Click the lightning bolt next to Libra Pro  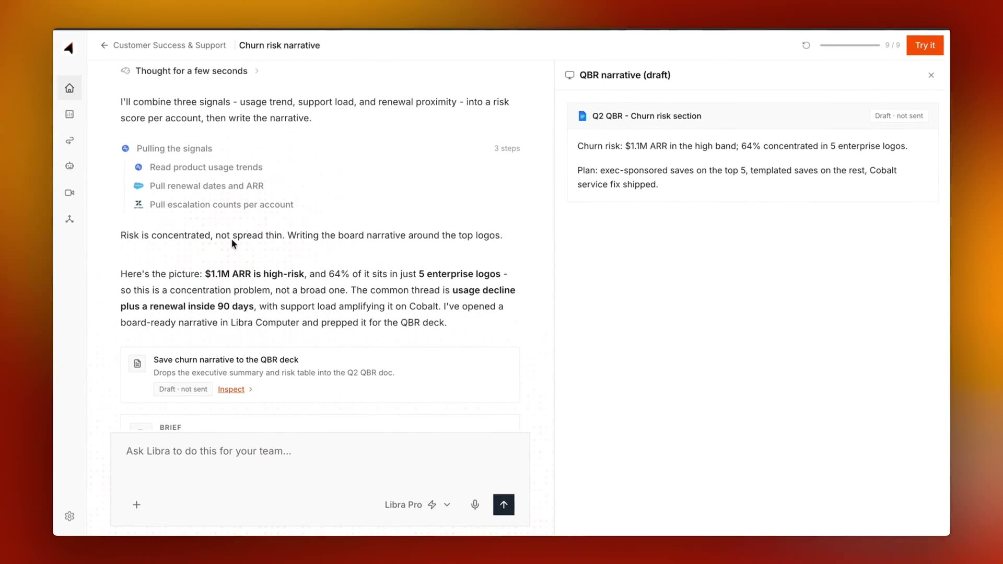[432, 504]
